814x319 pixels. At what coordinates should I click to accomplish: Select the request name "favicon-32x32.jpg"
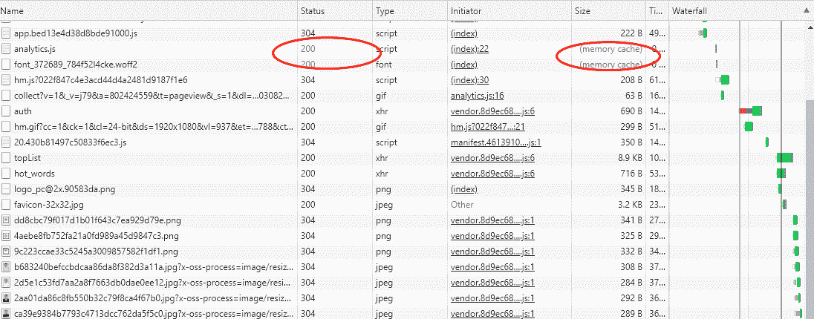pyautogui.click(x=48, y=204)
